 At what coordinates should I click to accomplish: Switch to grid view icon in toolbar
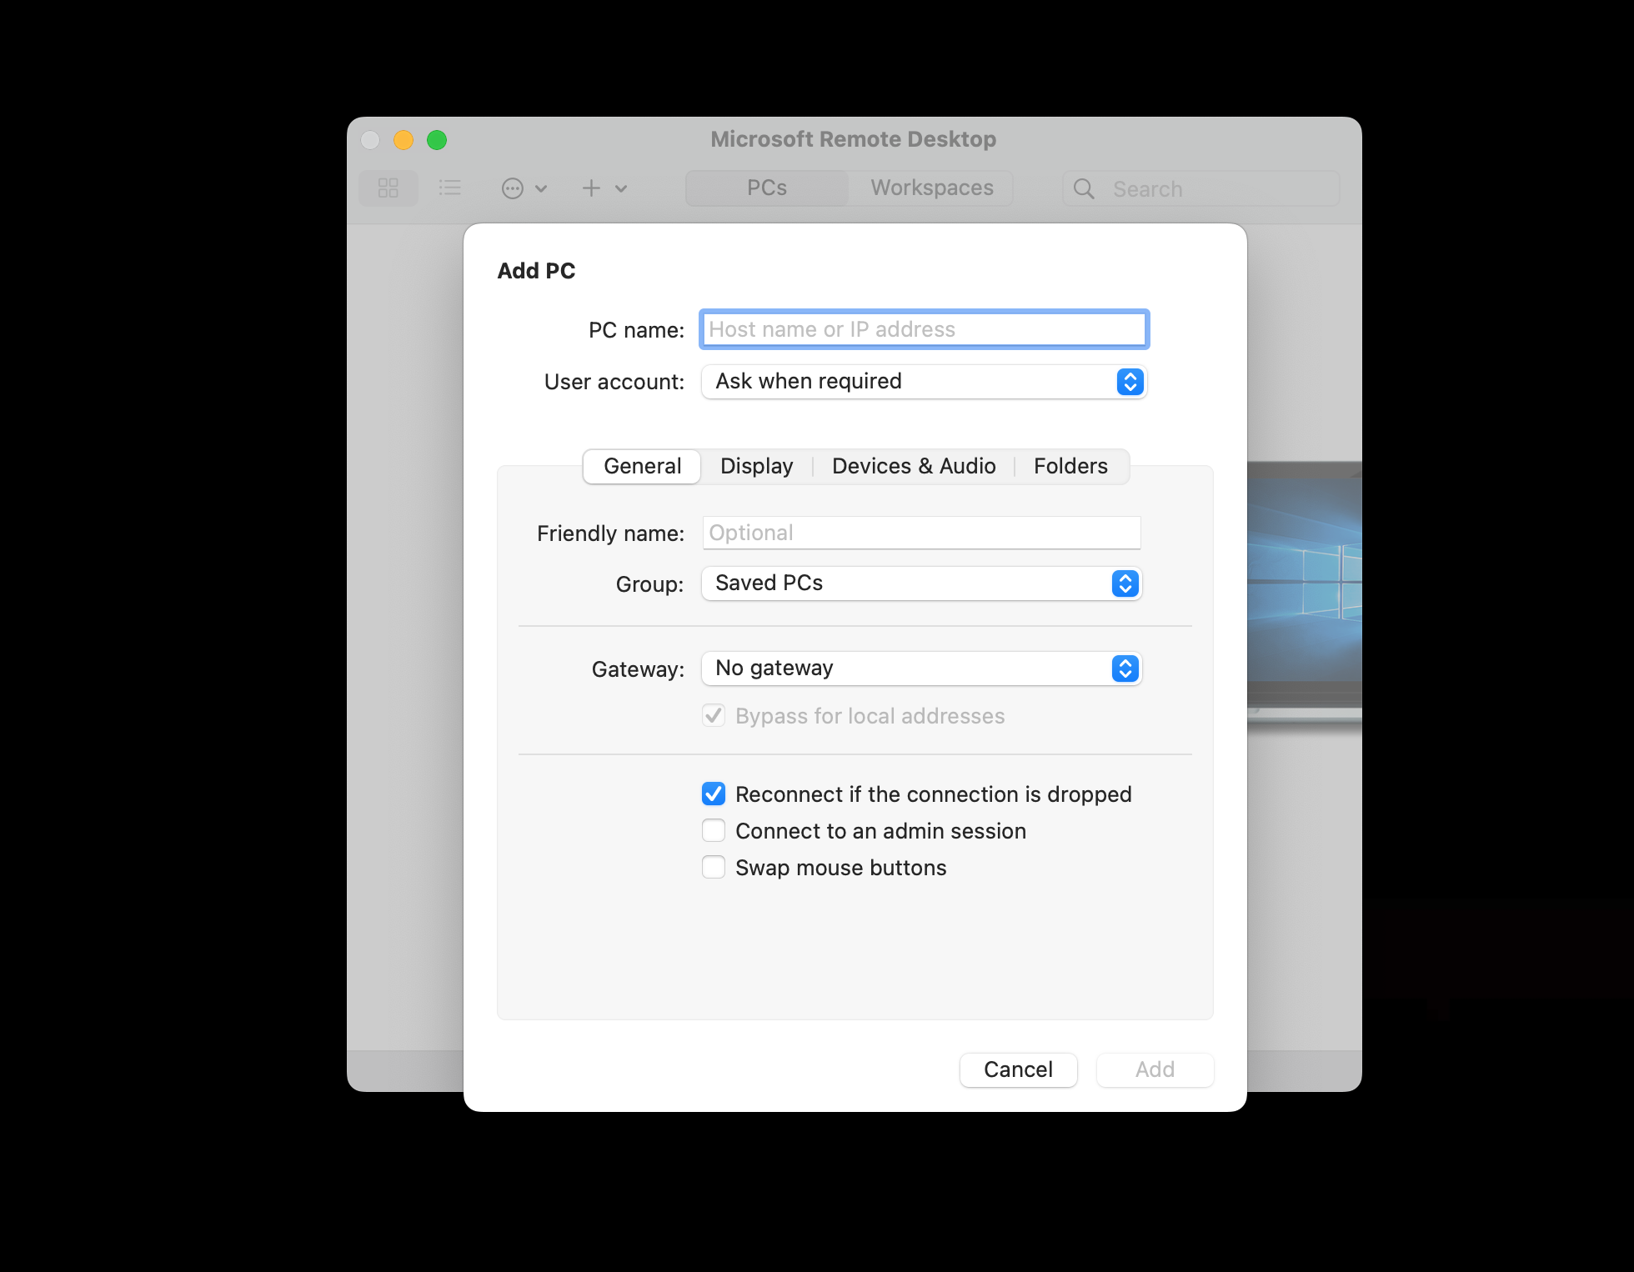(388, 188)
